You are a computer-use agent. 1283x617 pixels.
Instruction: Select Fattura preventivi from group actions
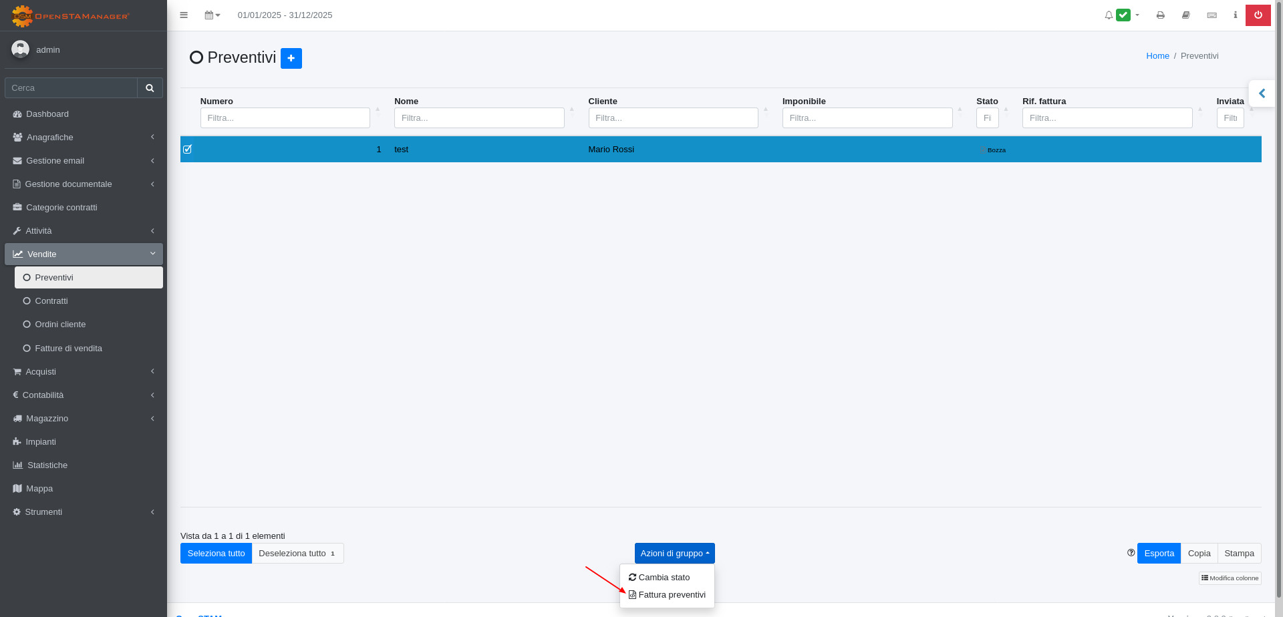pyautogui.click(x=671, y=595)
